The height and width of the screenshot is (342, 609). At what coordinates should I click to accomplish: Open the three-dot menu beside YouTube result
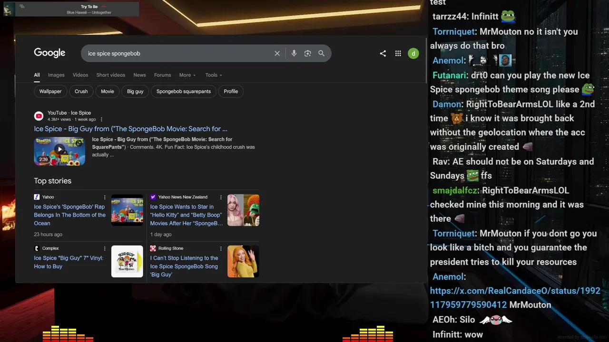coord(101,119)
